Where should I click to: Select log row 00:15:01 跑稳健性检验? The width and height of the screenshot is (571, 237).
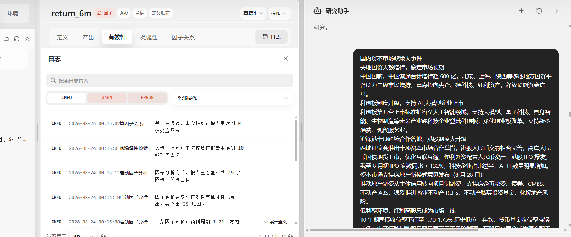click(168, 151)
